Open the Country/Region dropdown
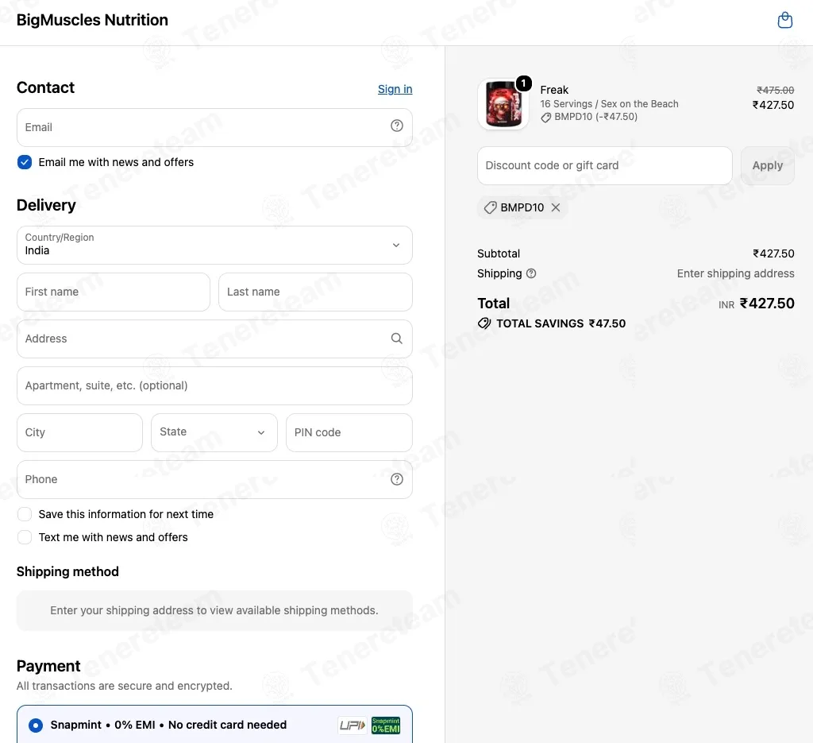 214,245
